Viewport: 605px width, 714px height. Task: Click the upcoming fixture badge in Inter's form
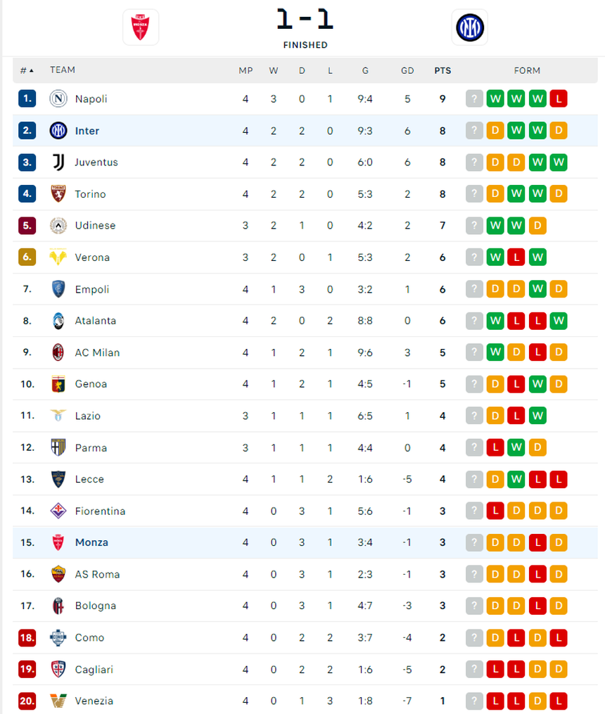474,131
